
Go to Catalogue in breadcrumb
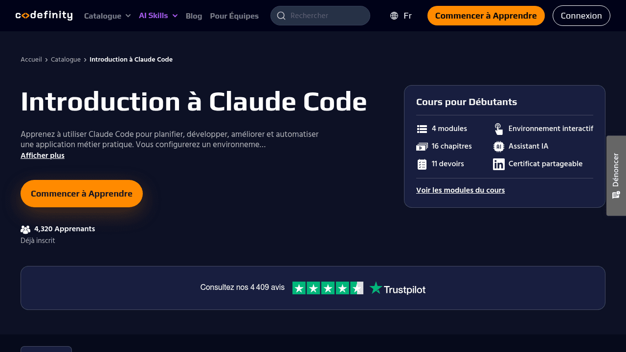point(66,60)
